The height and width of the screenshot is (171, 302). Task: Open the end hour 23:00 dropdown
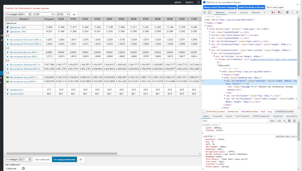(x=63, y=14)
